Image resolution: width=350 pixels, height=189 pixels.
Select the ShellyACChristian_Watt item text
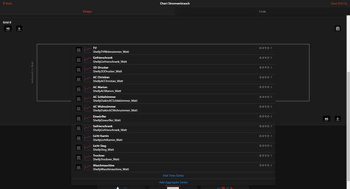(x=108, y=82)
